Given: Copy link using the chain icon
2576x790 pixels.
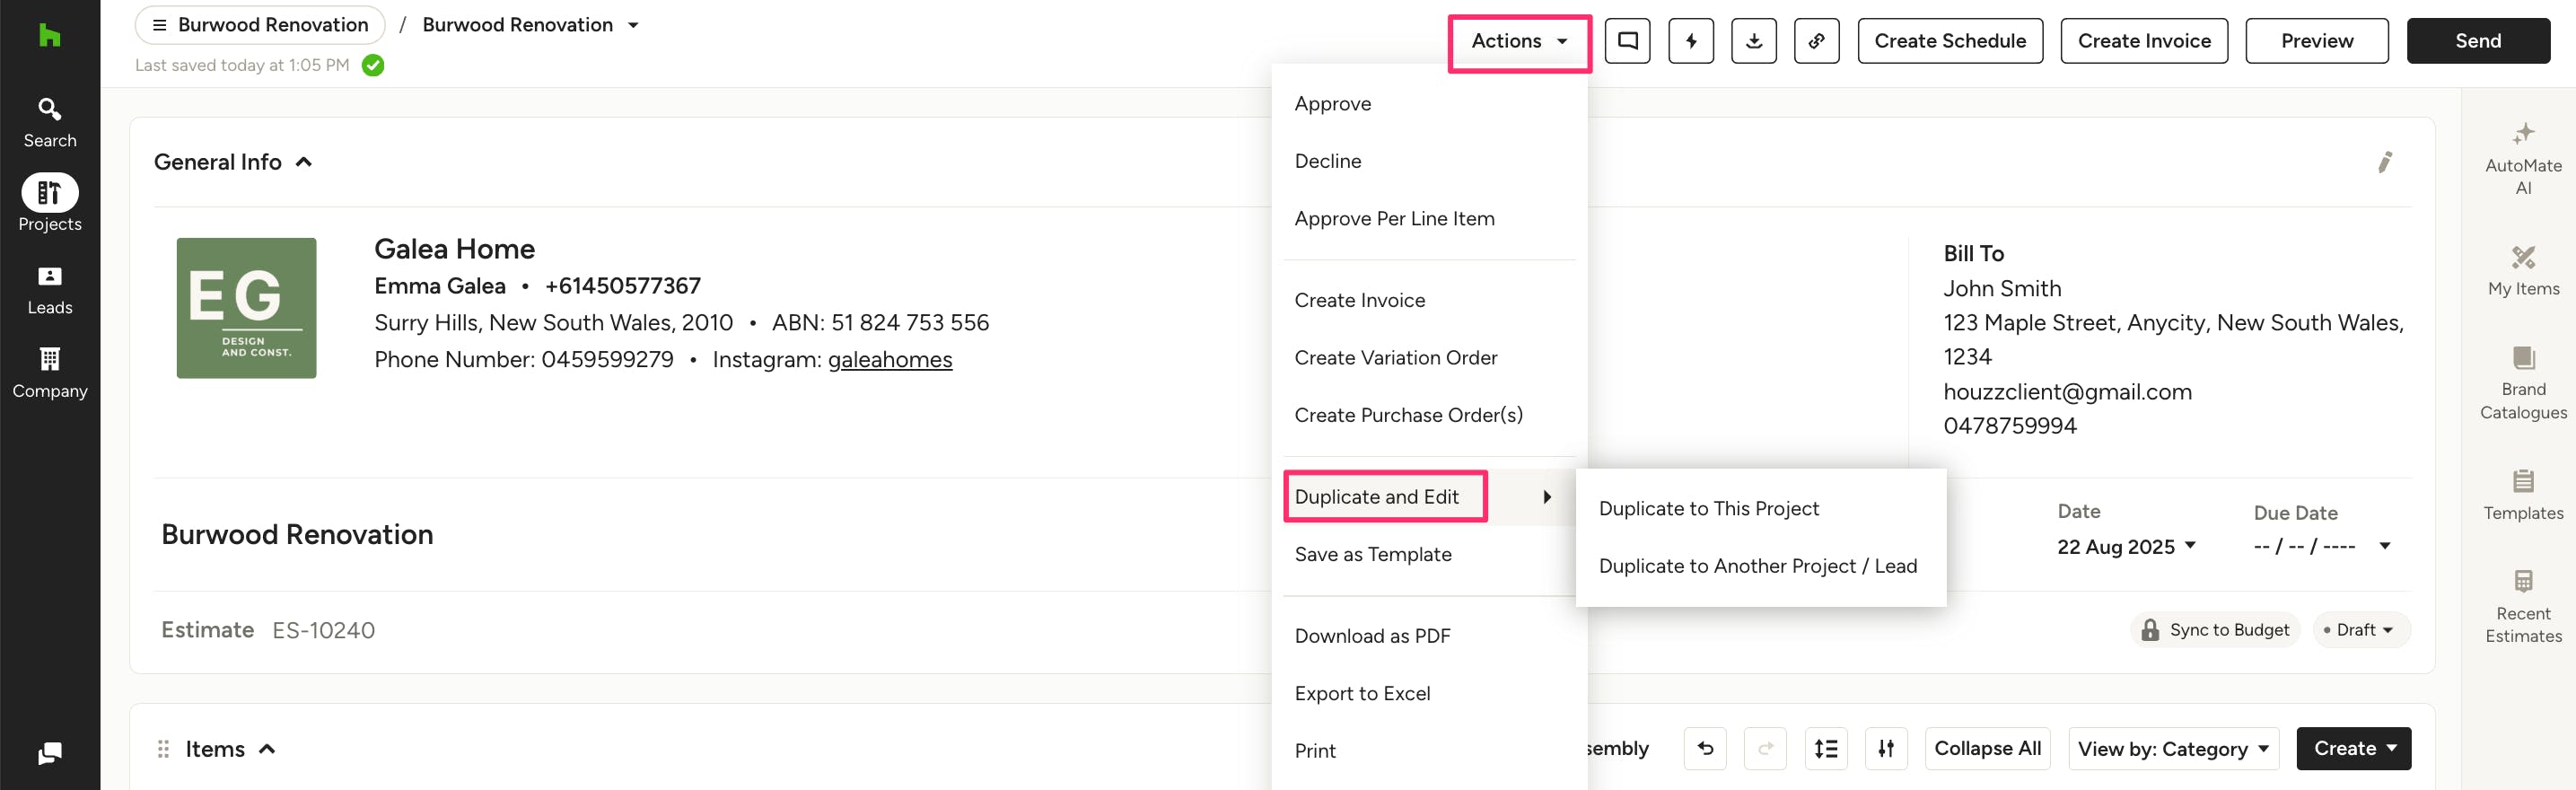Looking at the screenshot, I should tap(1816, 41).
